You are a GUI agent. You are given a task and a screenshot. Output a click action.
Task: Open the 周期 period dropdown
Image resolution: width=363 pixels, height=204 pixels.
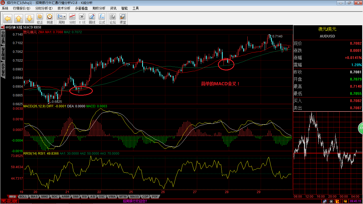(x=62, y=19)
